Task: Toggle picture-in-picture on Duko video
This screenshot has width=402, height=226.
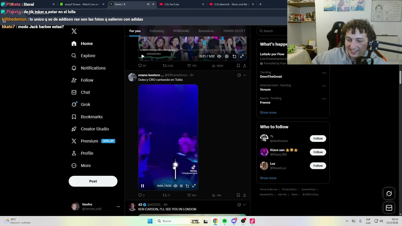Action: (x=187, y=186)
